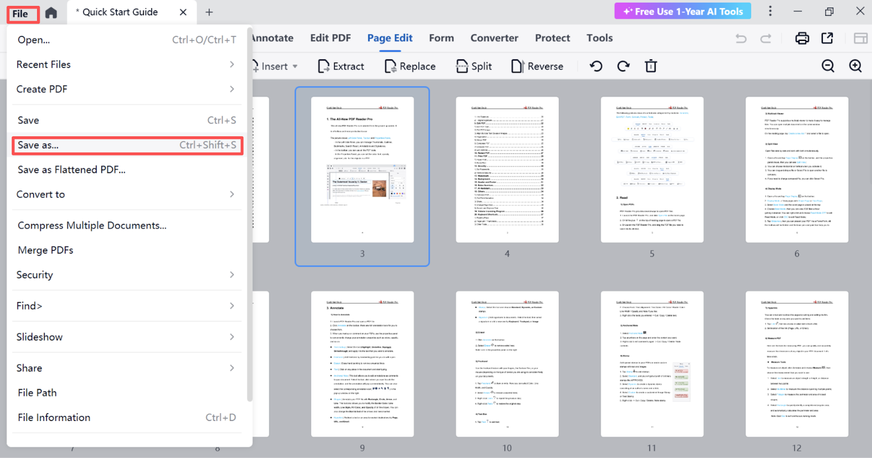Image resolution: width=872 pixels, height=458 pixels.
Task: Select Merge PDFs menu entry
Action: click(x=46, y=250)
